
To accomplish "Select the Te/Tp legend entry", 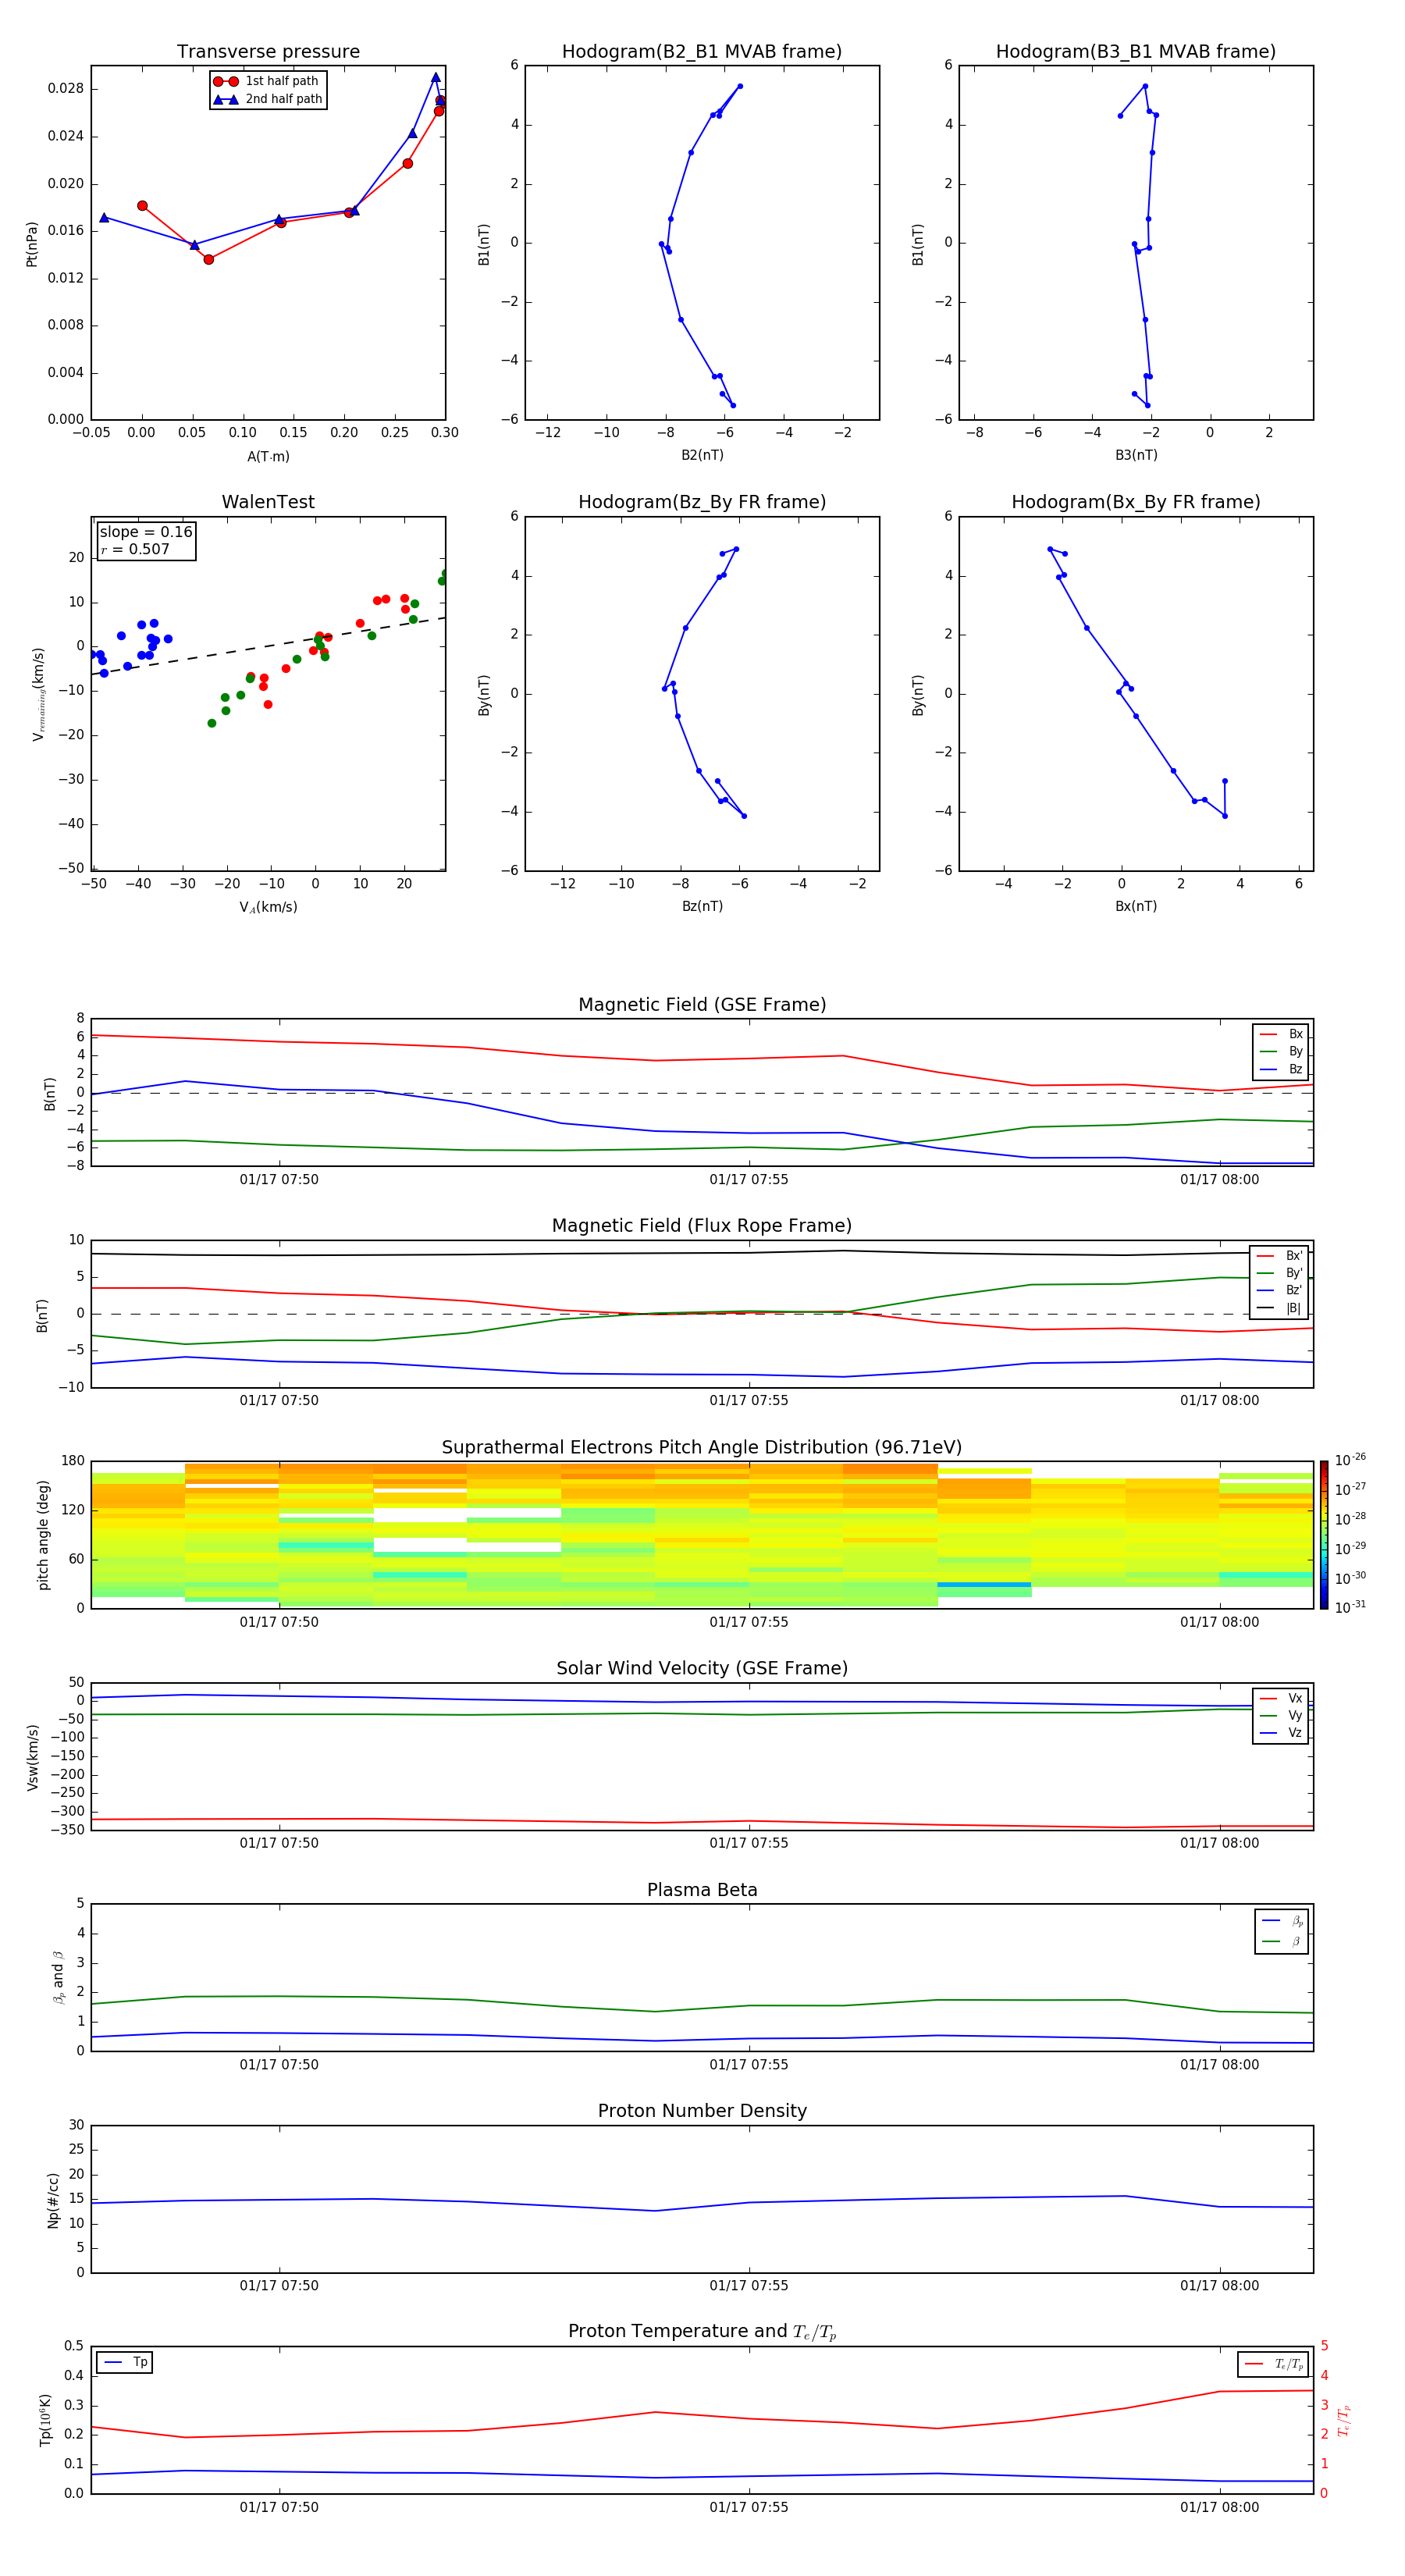I will (x=1273, y=2364).
